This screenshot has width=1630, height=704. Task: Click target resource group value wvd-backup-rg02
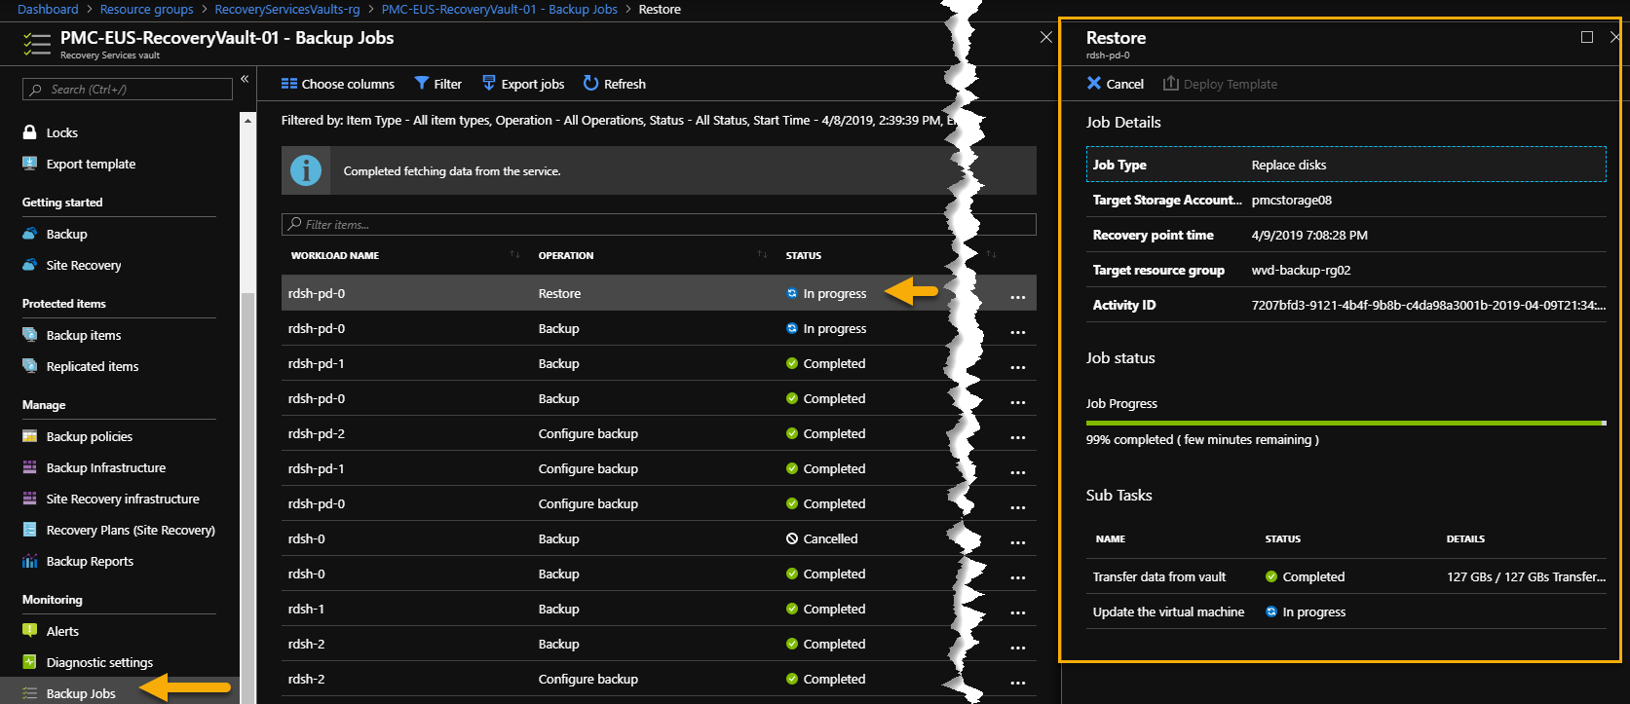point(1301,270)
